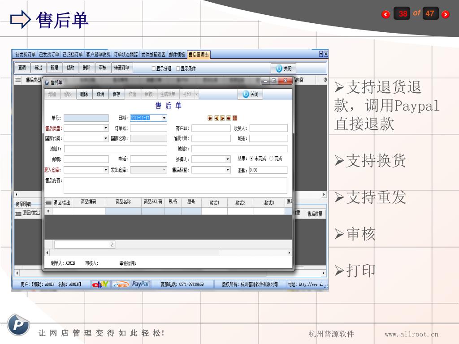
Task: Click the 商品名称 column header
Action: 123,202
